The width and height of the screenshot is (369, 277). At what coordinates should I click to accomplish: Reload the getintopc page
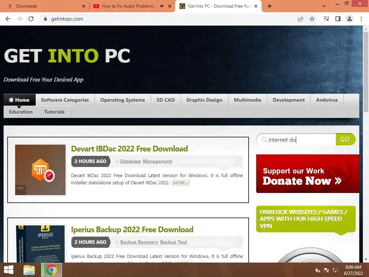coord(31,19)
